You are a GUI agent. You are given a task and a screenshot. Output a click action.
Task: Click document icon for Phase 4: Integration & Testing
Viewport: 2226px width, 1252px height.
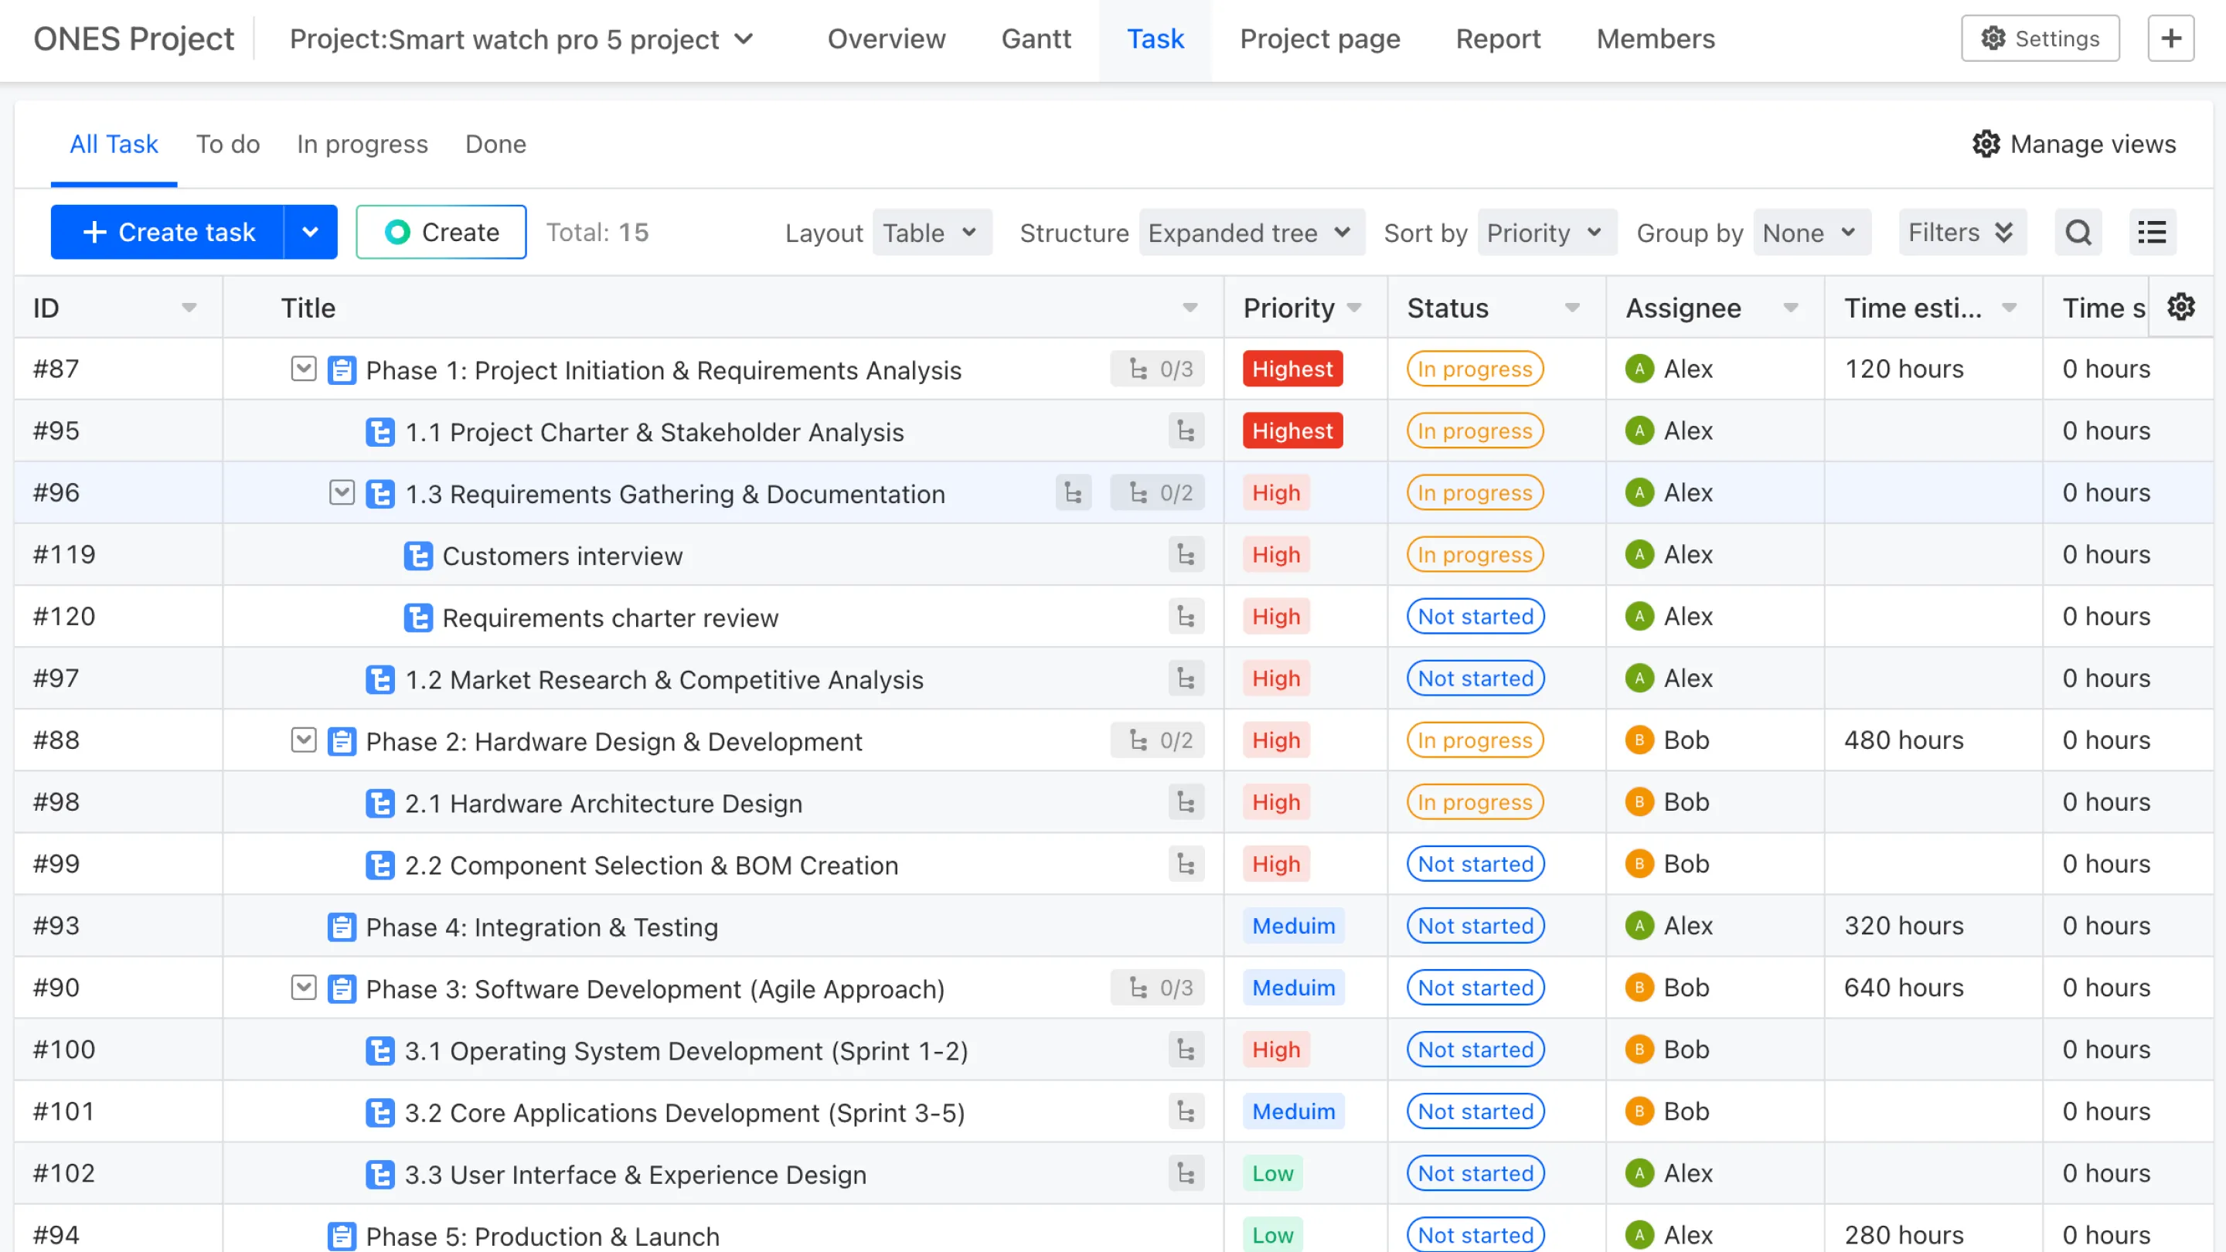coord(342,927)
